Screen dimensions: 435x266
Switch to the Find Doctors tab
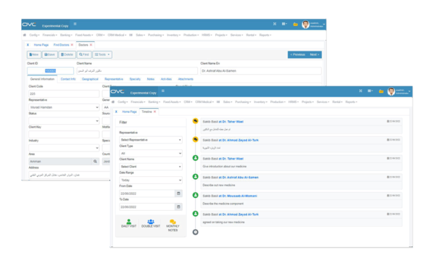61,45
